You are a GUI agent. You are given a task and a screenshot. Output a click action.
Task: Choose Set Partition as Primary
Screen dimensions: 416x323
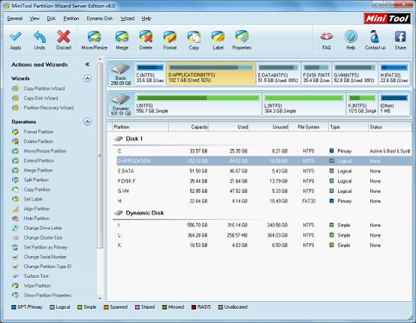pos(46,247)
